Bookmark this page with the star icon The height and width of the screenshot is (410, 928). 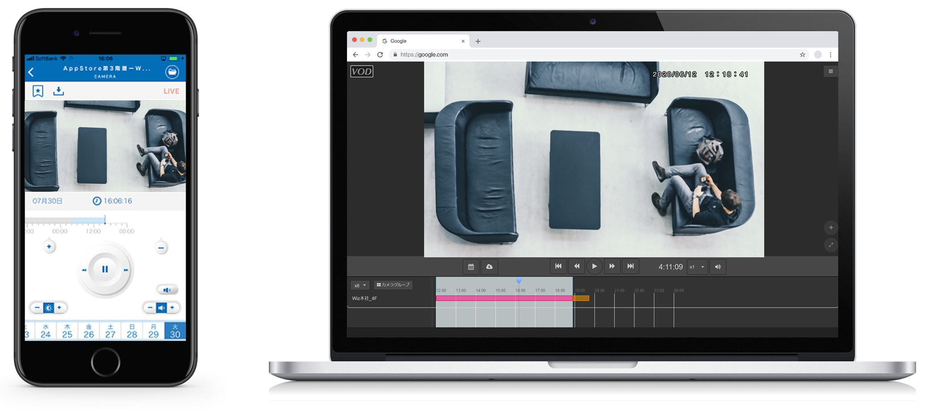pyautogui.click(x=802, y=54)
